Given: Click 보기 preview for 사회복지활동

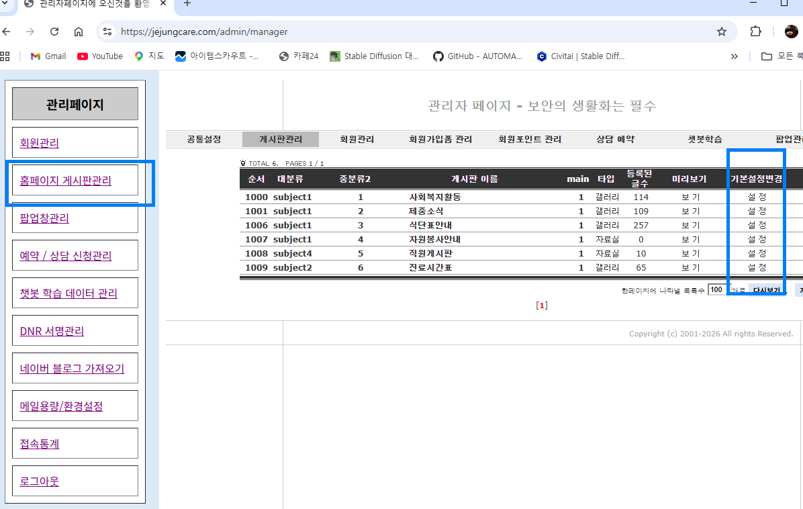Looking at the screenshot, I should (x=690, y=197).
